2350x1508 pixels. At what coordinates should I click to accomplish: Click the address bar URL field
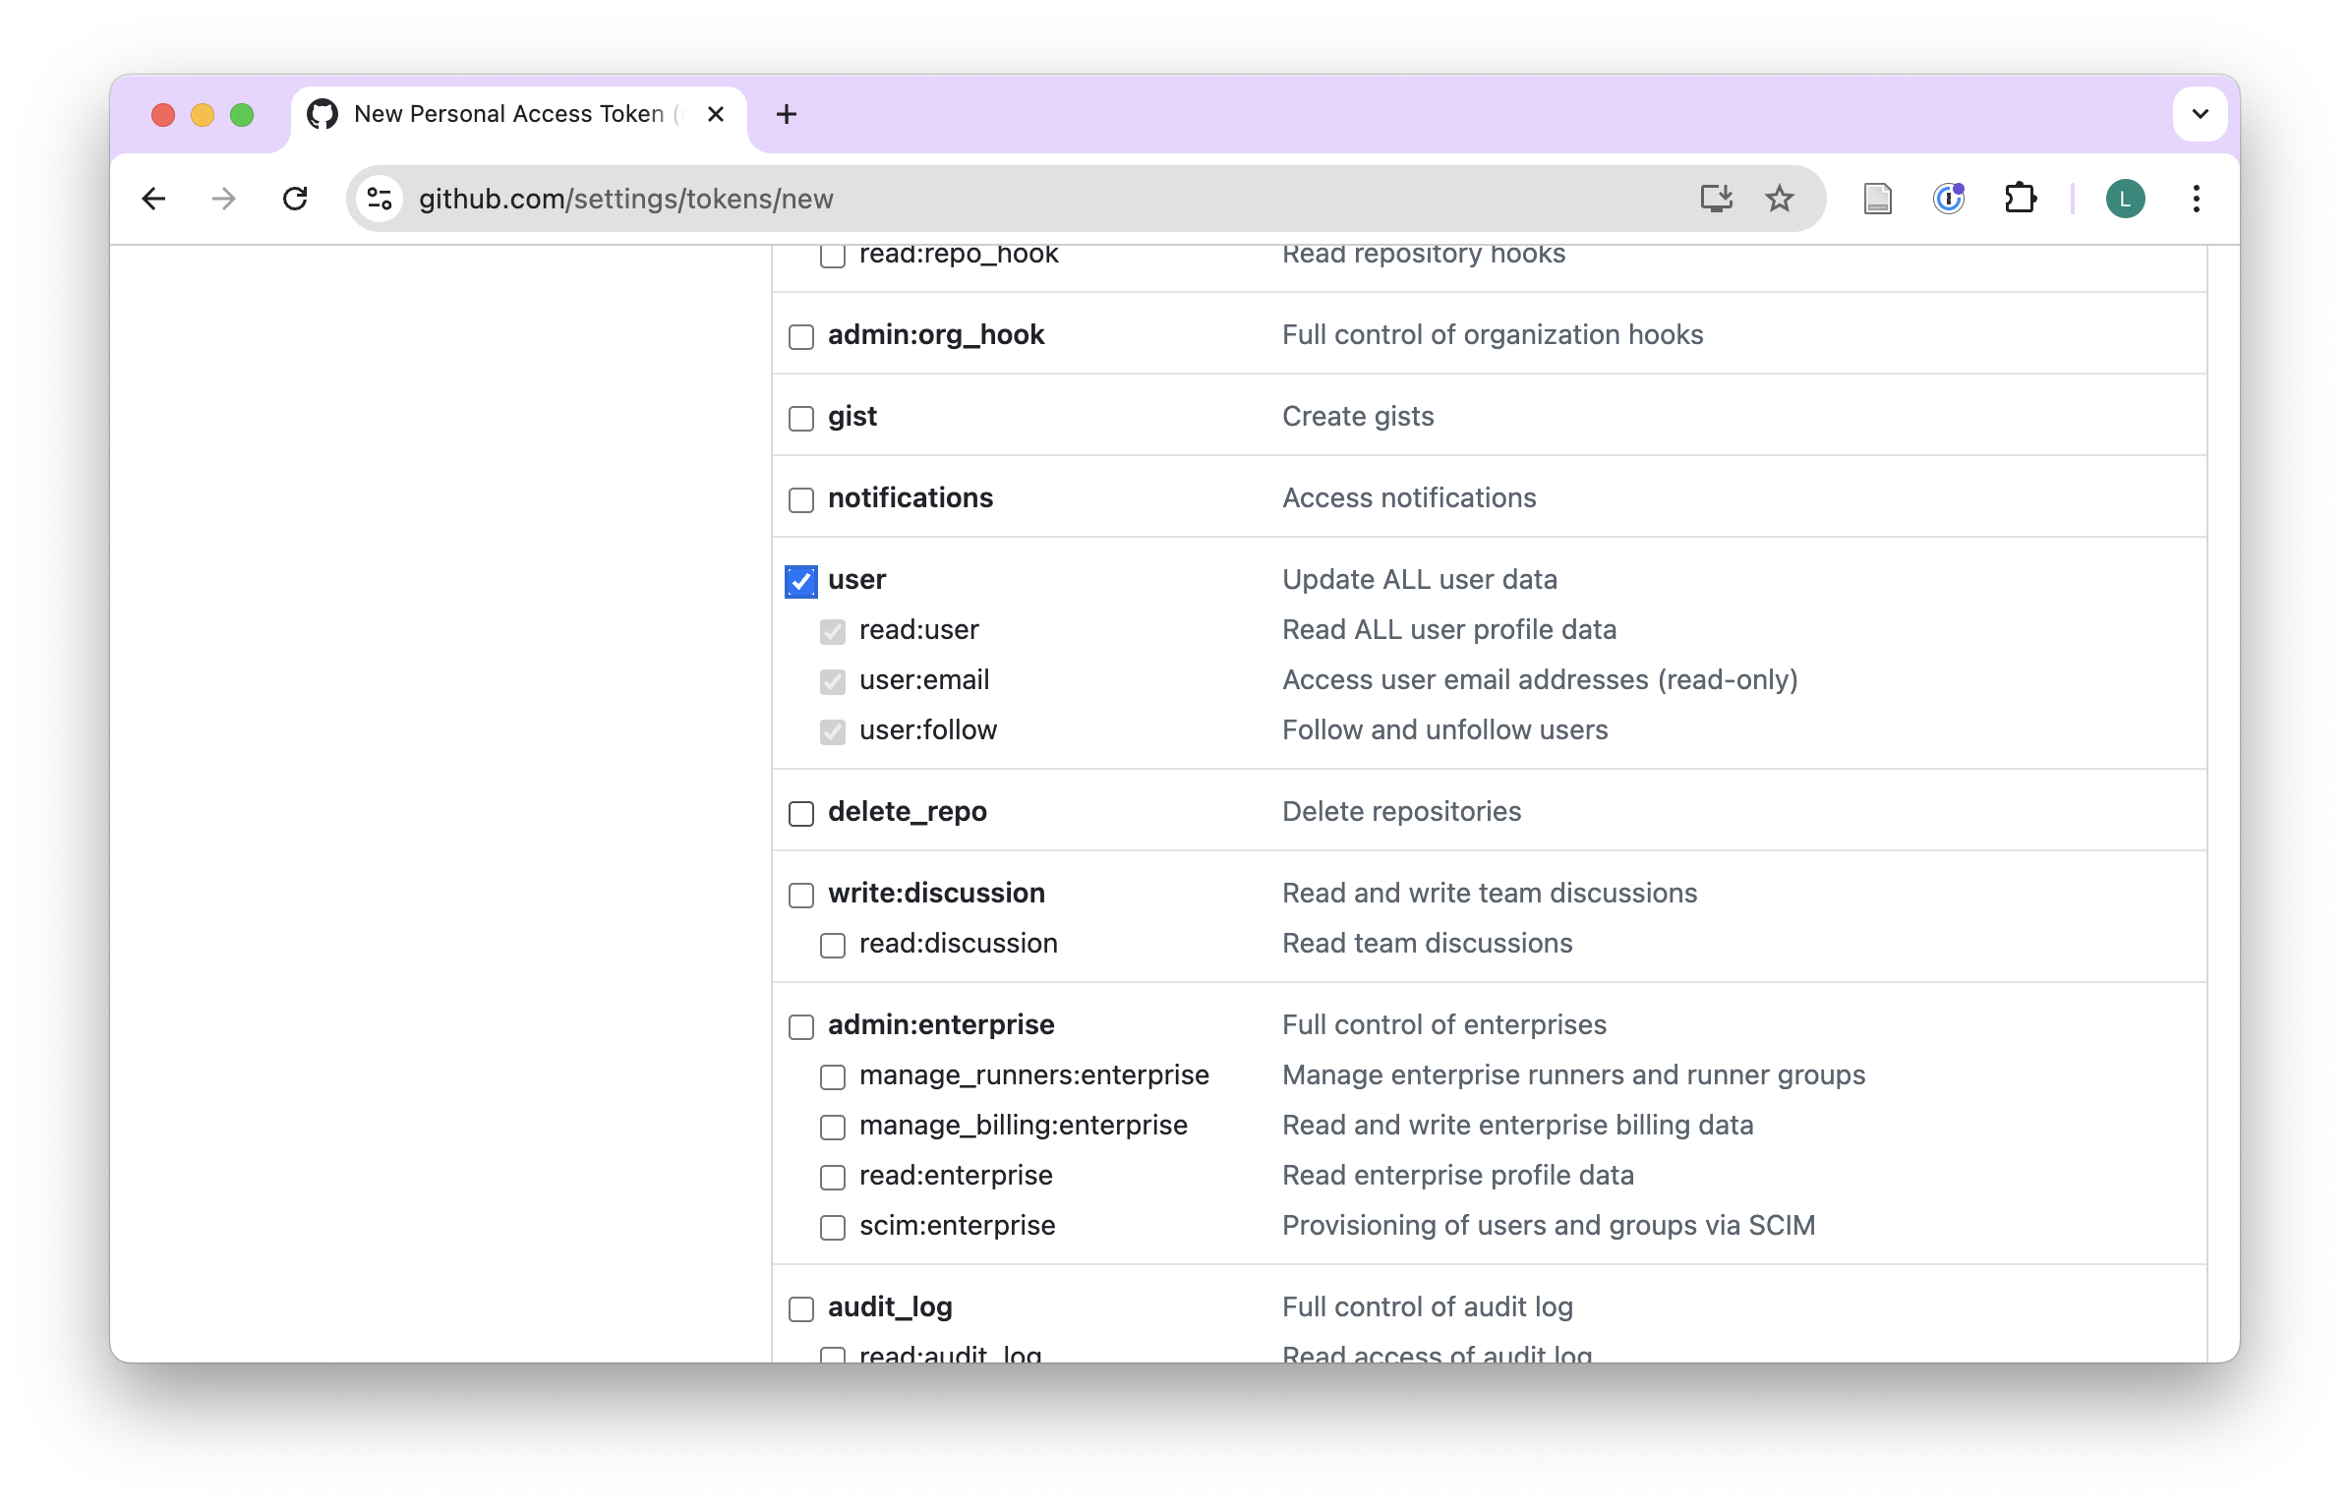pos(983,199)
